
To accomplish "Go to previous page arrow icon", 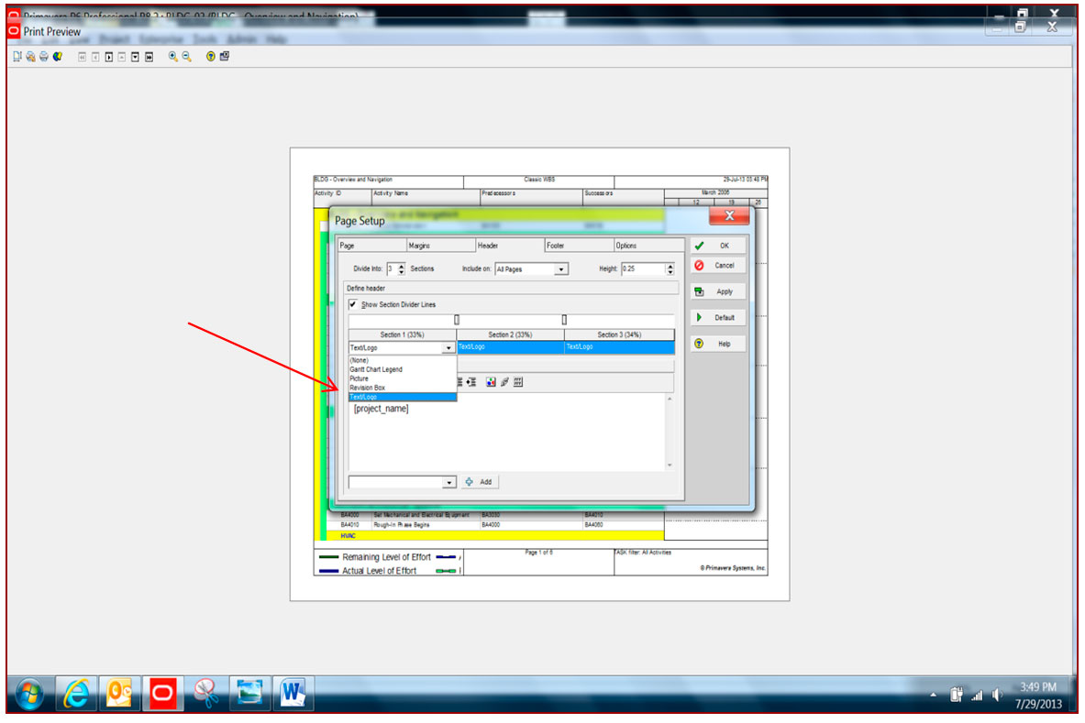I will 95,57.
